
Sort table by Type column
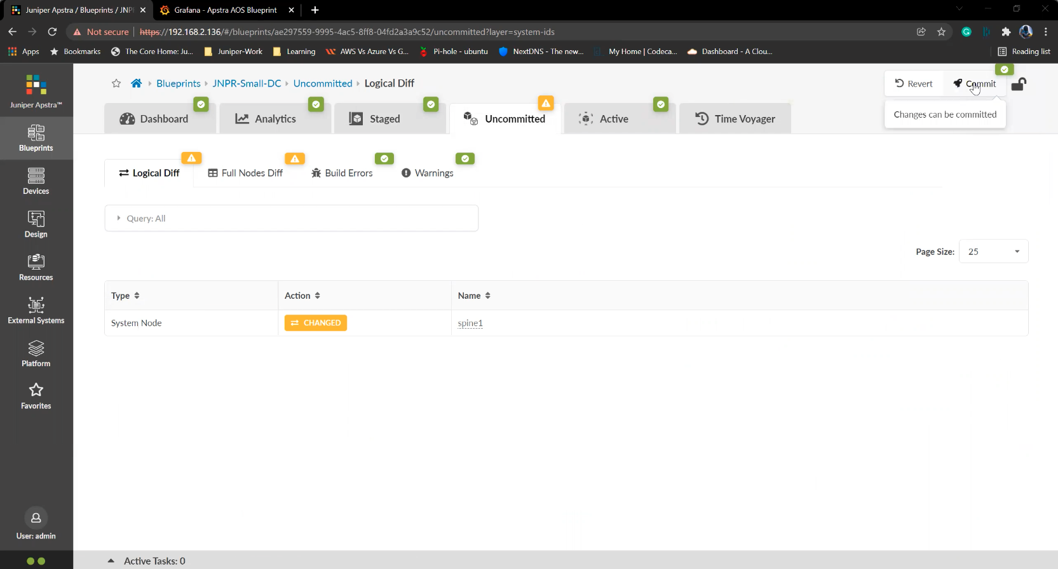[125, 296]
